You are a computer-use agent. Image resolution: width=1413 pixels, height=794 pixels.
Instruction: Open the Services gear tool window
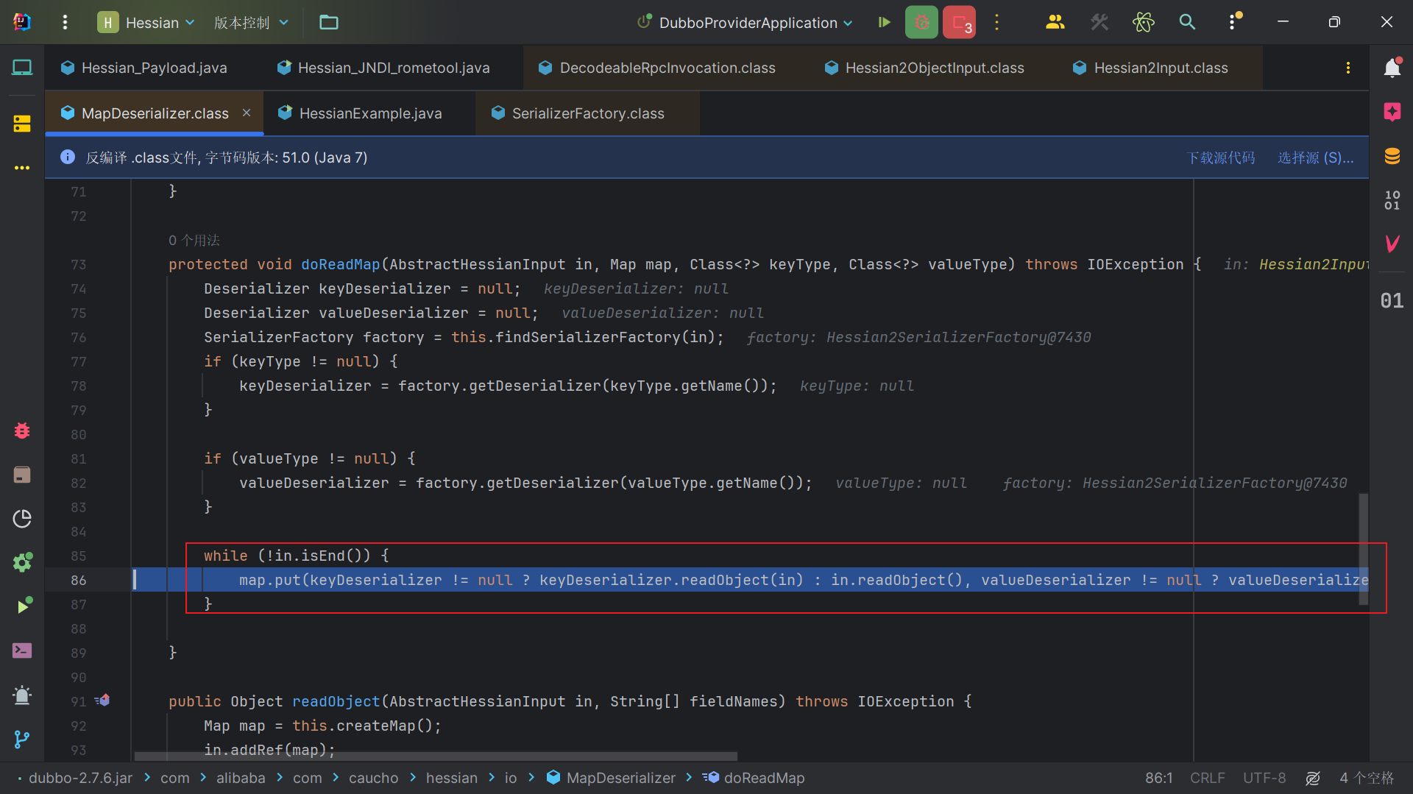pyautogui.click(x=22, y=562)
